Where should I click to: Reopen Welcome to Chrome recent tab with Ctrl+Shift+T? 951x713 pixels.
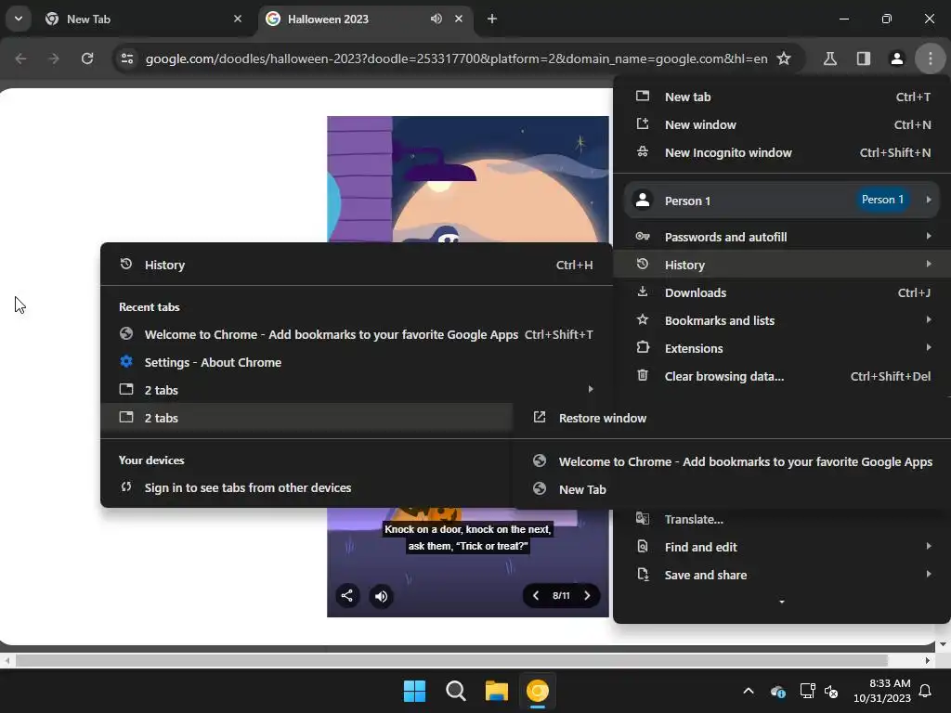(x=356, y=334)
